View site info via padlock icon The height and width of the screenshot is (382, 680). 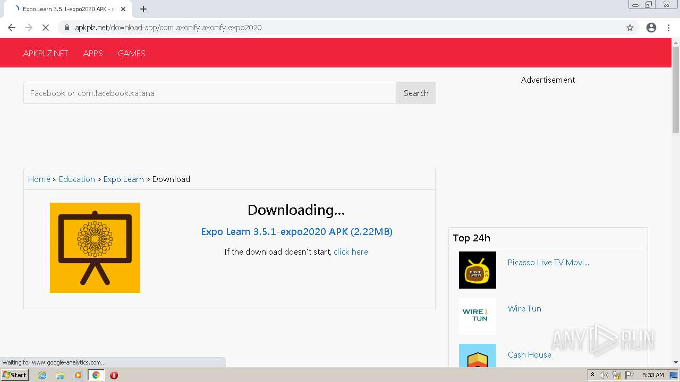pyautogui.click(x=67, y=28)
